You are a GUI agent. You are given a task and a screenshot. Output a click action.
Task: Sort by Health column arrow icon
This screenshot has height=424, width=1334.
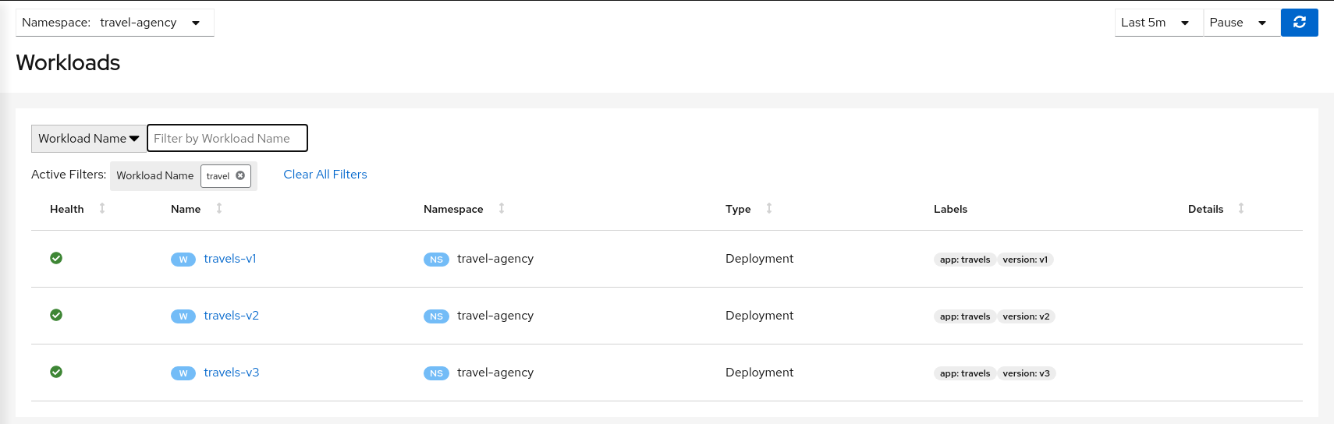pyautogui.click(x=102, y=208)
